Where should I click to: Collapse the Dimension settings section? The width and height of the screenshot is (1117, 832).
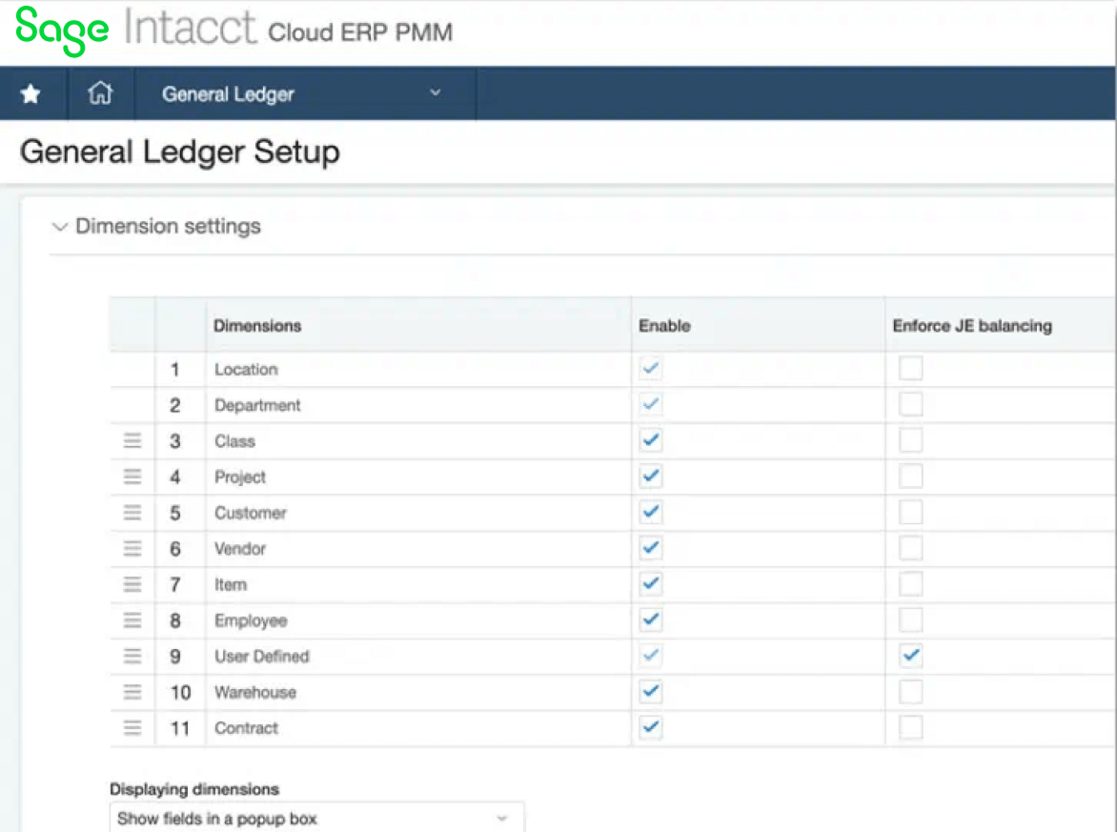click(x=61, y=227)
